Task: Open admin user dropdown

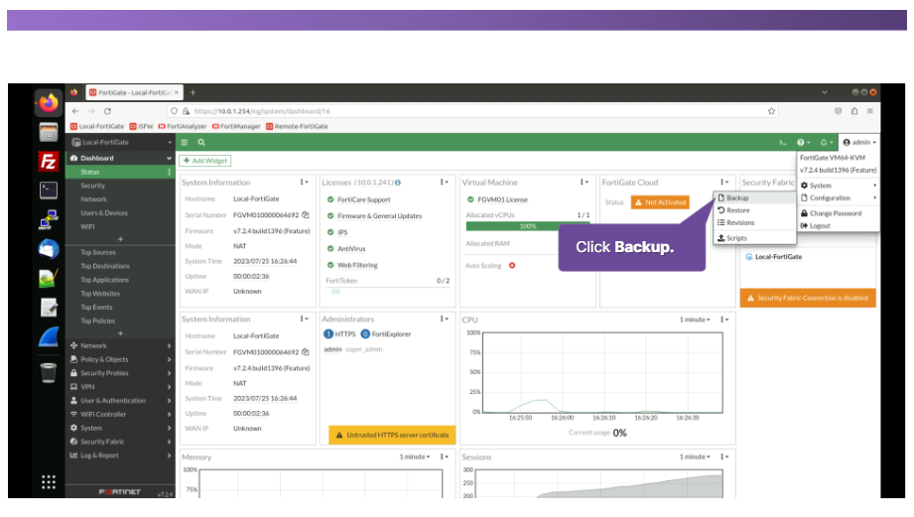Action: pyautogui.click(x=859, y=142)
